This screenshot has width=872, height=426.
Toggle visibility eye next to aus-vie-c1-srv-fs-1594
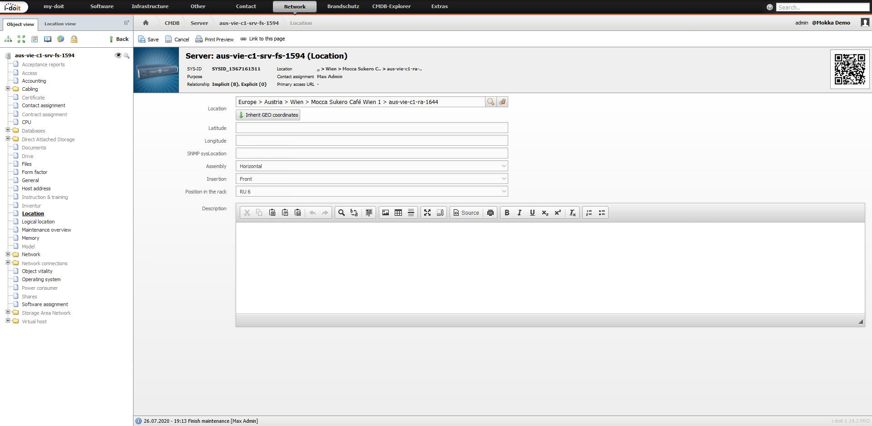click(118, 55)
